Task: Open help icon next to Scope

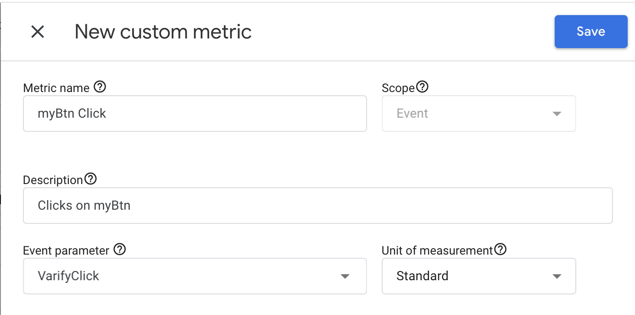Action: [422, 87]
